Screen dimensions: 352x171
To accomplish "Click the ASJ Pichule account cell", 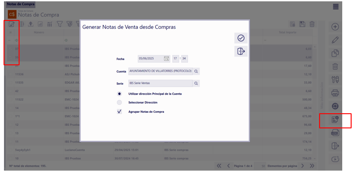I will coord(71,74).
